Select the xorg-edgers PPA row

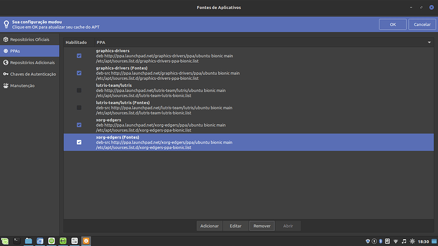[x=249, y=125]
